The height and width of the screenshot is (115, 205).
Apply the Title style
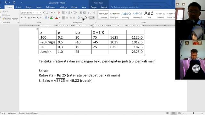tap(149, 15)
